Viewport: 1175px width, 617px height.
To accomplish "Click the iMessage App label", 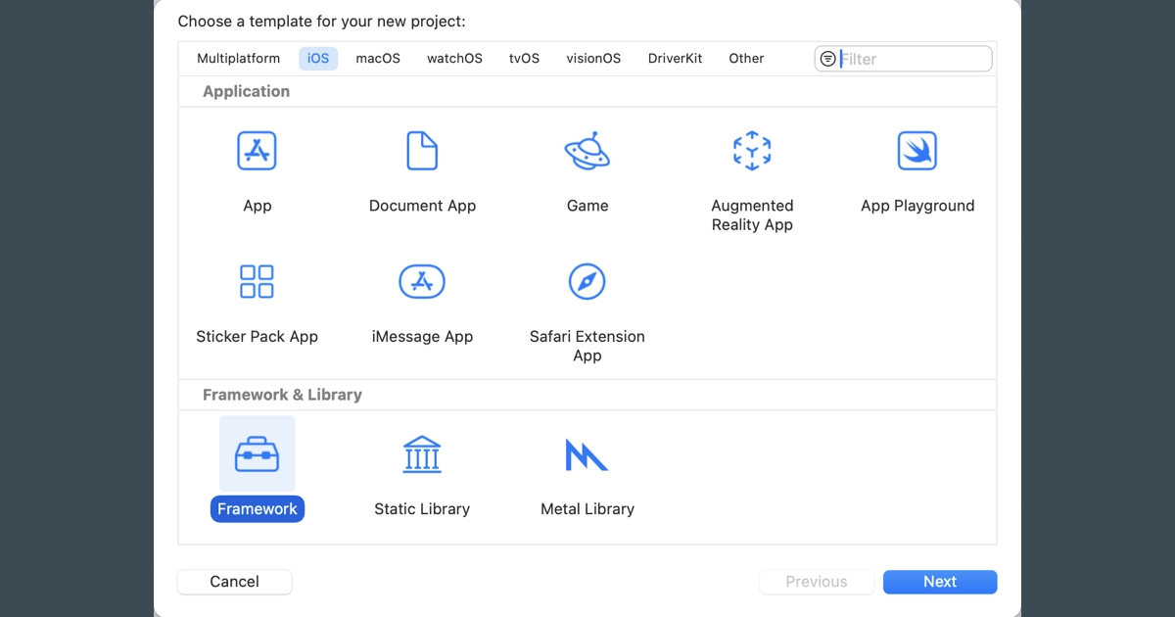I will coord(422,337).
